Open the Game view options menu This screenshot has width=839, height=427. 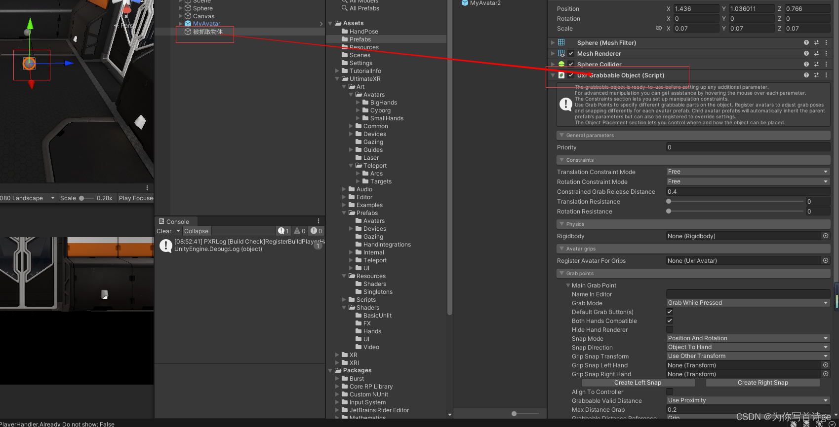[x=147, y=188]
